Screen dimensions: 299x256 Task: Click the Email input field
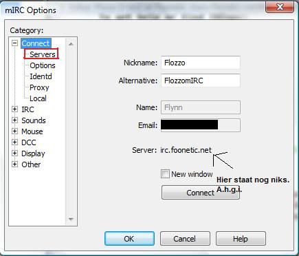click(201, 125)
